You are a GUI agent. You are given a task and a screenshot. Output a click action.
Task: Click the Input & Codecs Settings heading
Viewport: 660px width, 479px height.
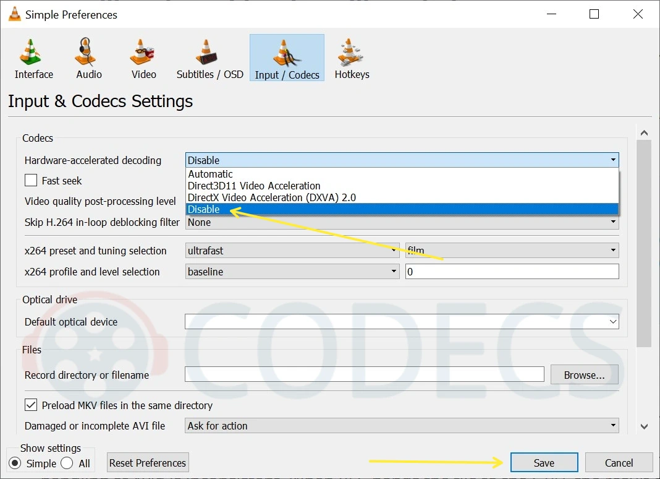[x=100, y=101]
